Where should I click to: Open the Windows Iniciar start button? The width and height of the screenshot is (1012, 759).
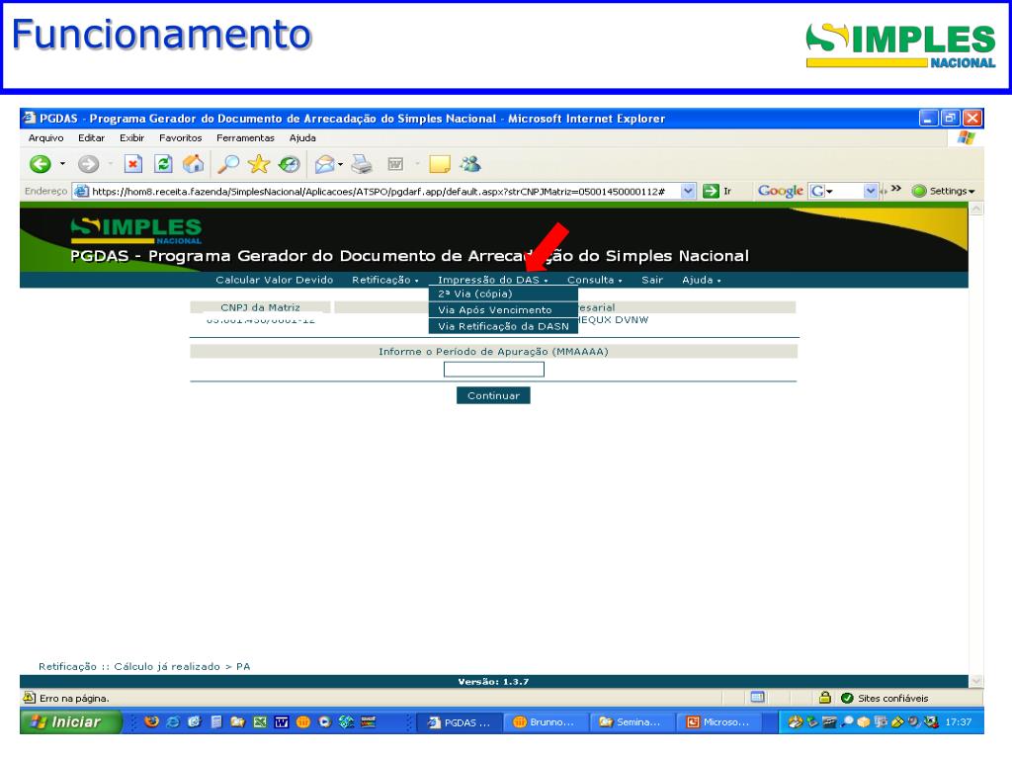[67, 722]
